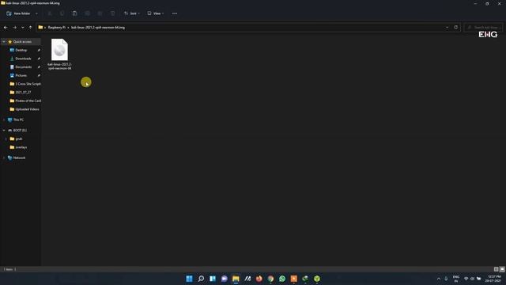Open the recent locations chevron
The height and width of the screenshot is (285, 506).
point(23,28)
